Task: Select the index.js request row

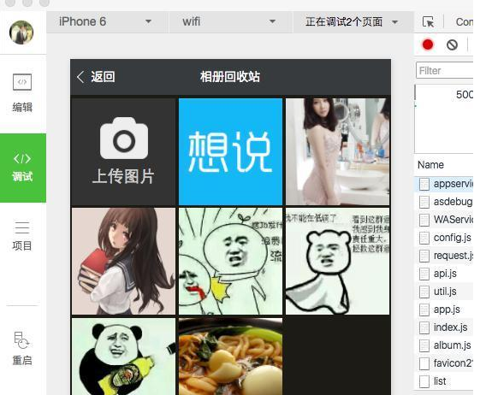Action: [x=443, y=327]
